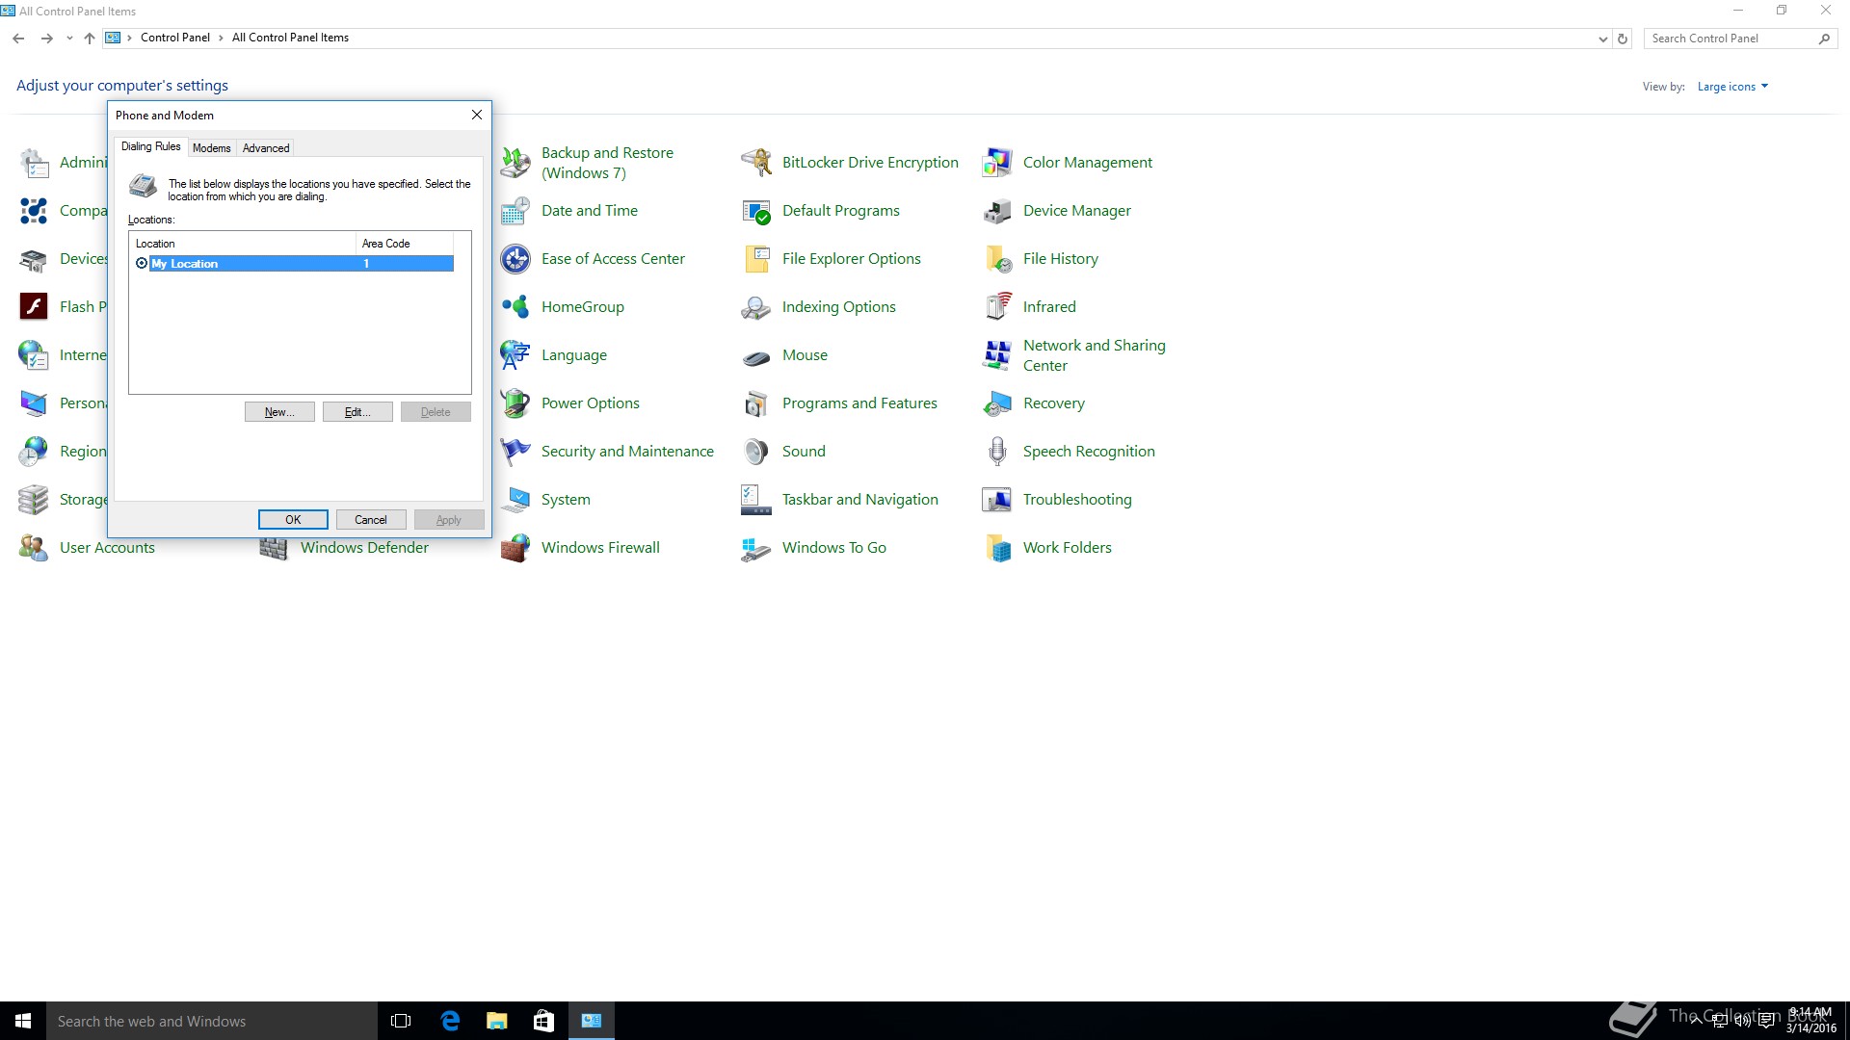The image size is (1850, 1040).
Task: Open the Sound speaker icon
Action: [x=756, y=452]
